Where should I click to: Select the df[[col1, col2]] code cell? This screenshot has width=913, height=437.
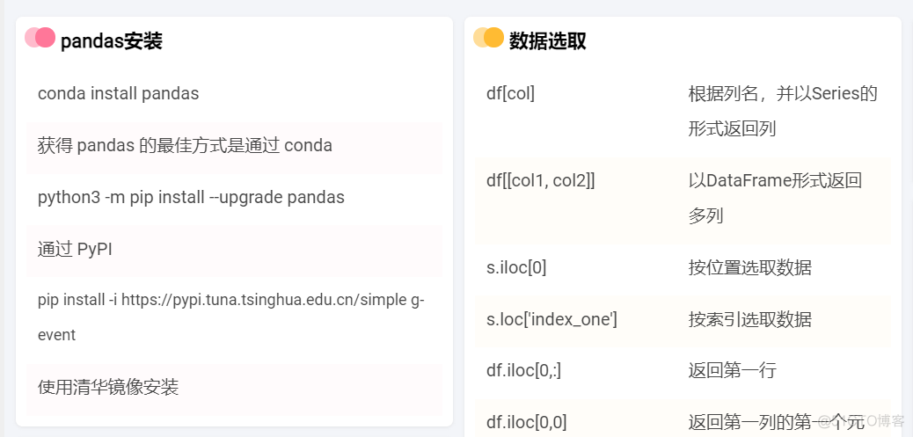click(x=541, y=180)
